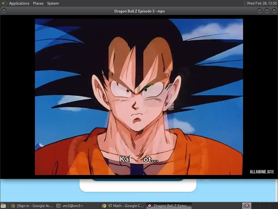Select Dragon Ball Z Episo... taskbar entry
Image resolution: width=278 pixels, height=209 pixels.
(x=169, y=206)
